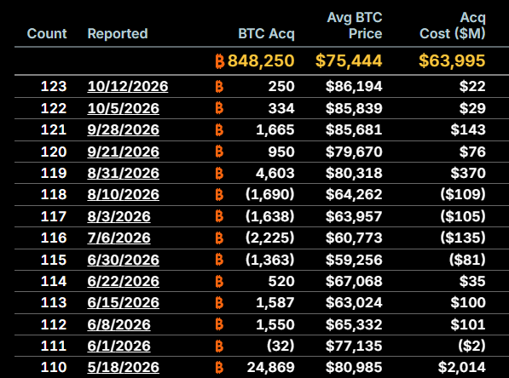Click the Bitcoin icon in row 113
This screenshot has height=378, width=509.
coord(219,303)
